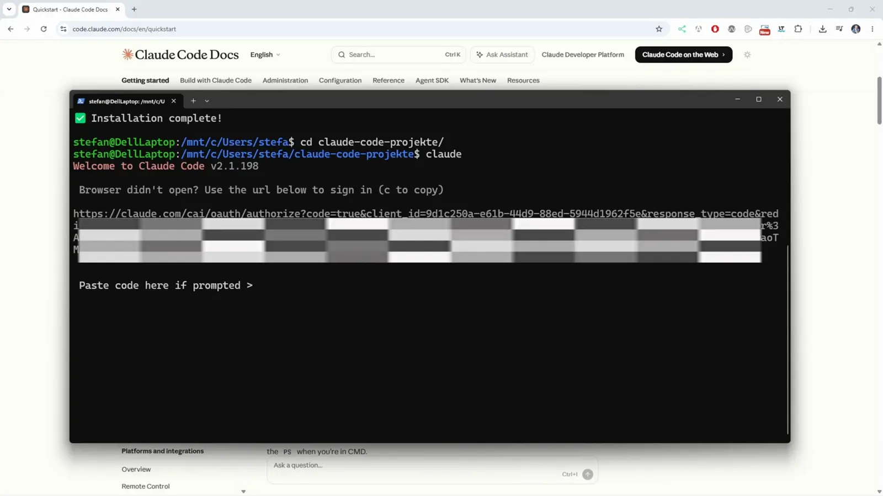
Task: Click the browser page vertical scrollbar
Action: pyautogui.click(x=879, y=101)
